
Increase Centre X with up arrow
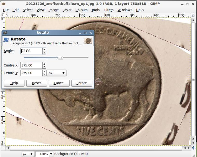(44, 64)
